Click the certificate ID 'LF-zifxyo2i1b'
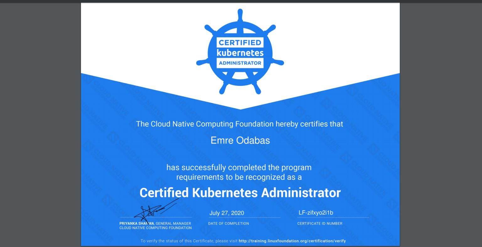 click(x=316, y=213)
